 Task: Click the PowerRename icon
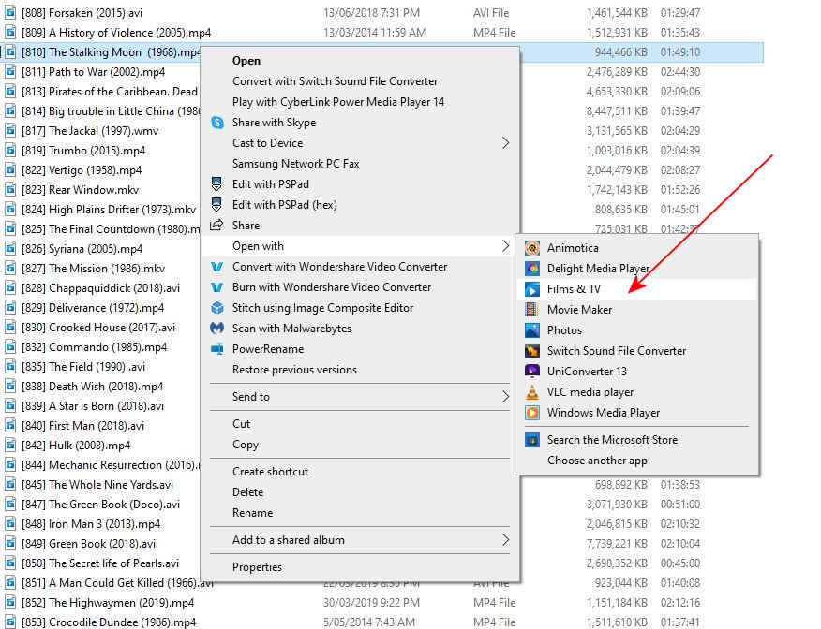(x=216, y=349)
